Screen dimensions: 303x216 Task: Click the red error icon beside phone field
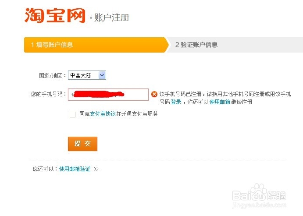coord(154,94)
